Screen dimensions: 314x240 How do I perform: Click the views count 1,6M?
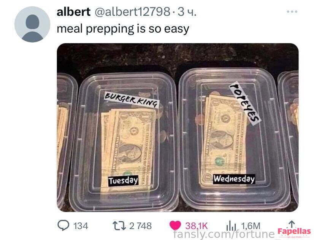pyautogui.click(x=251, y=226)
